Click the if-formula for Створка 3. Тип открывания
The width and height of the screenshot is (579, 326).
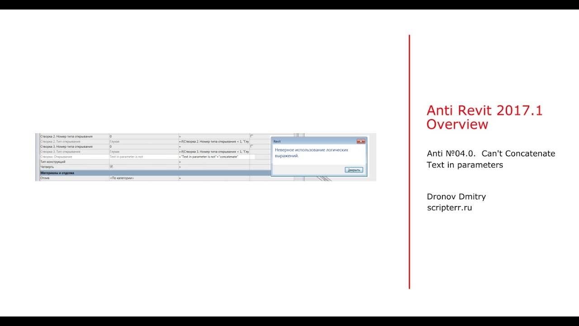pos(214,152)
